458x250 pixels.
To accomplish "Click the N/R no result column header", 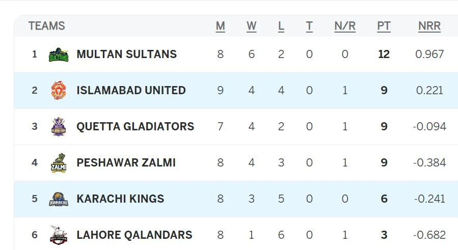I will tap(345, 26).
